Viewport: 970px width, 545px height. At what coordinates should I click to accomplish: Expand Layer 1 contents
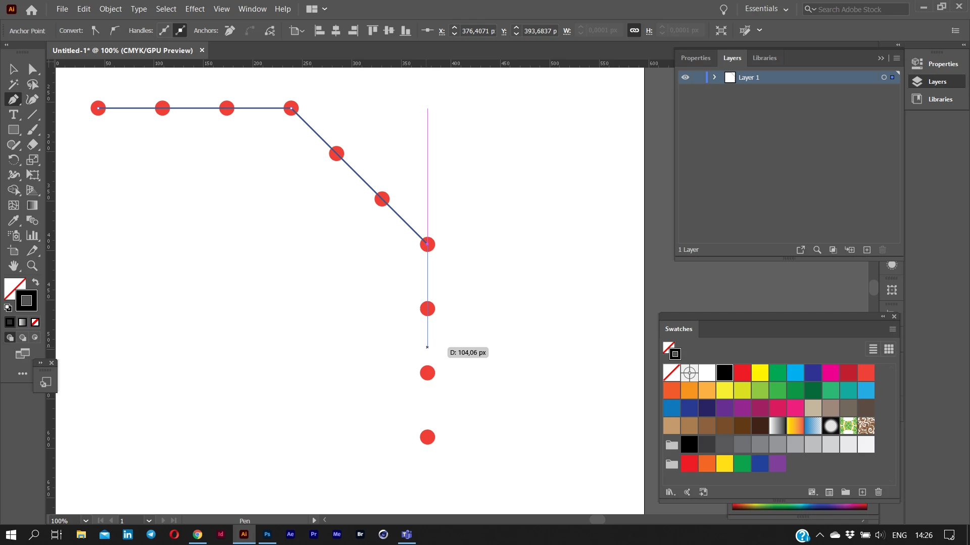pos(714,77)
